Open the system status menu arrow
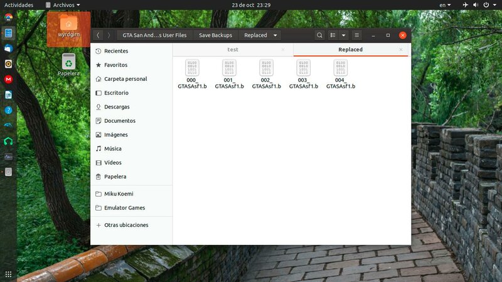502x282 pixels. tap(494, 4)
